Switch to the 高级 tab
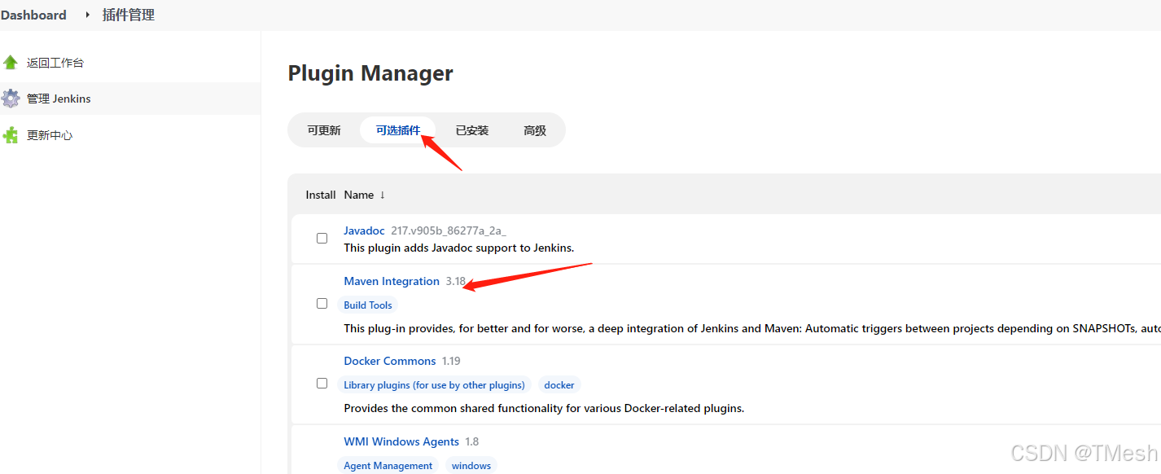 tap(535, 130)
